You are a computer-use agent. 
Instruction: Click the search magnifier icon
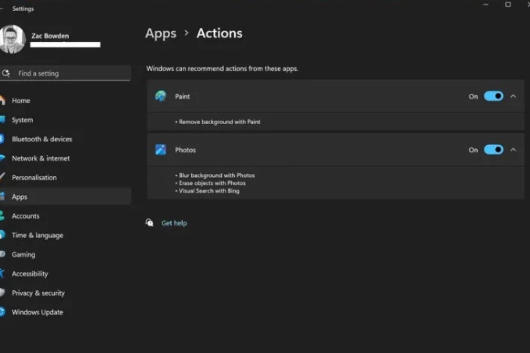coord(6,73)
